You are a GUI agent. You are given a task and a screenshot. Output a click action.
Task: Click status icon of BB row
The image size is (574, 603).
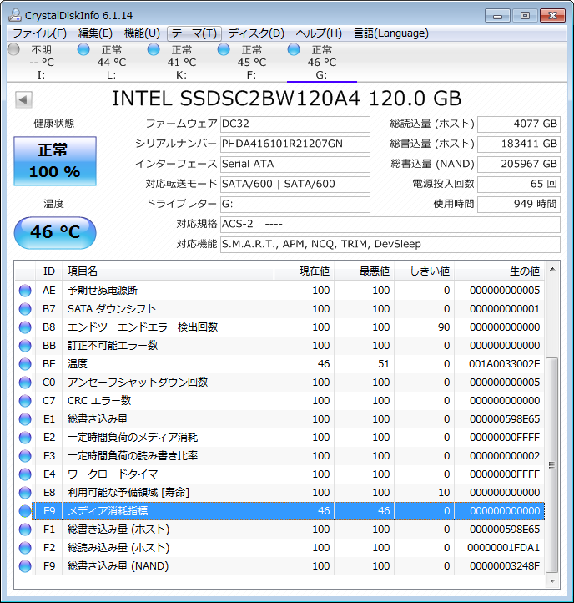click(25, 346)
